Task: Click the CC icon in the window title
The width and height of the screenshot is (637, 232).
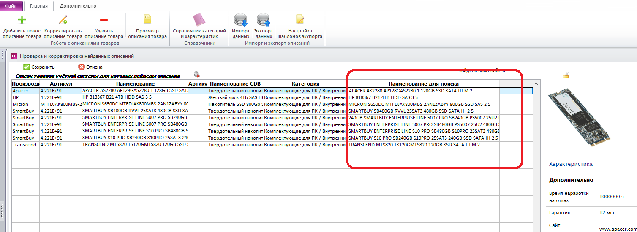Action: 14,56
